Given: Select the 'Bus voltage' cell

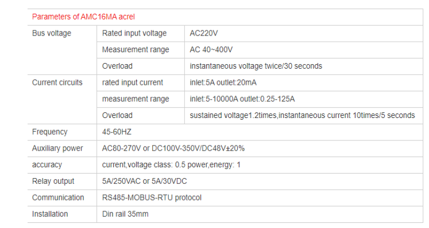Looking at the screenshot, I should [x=52, y=33].
